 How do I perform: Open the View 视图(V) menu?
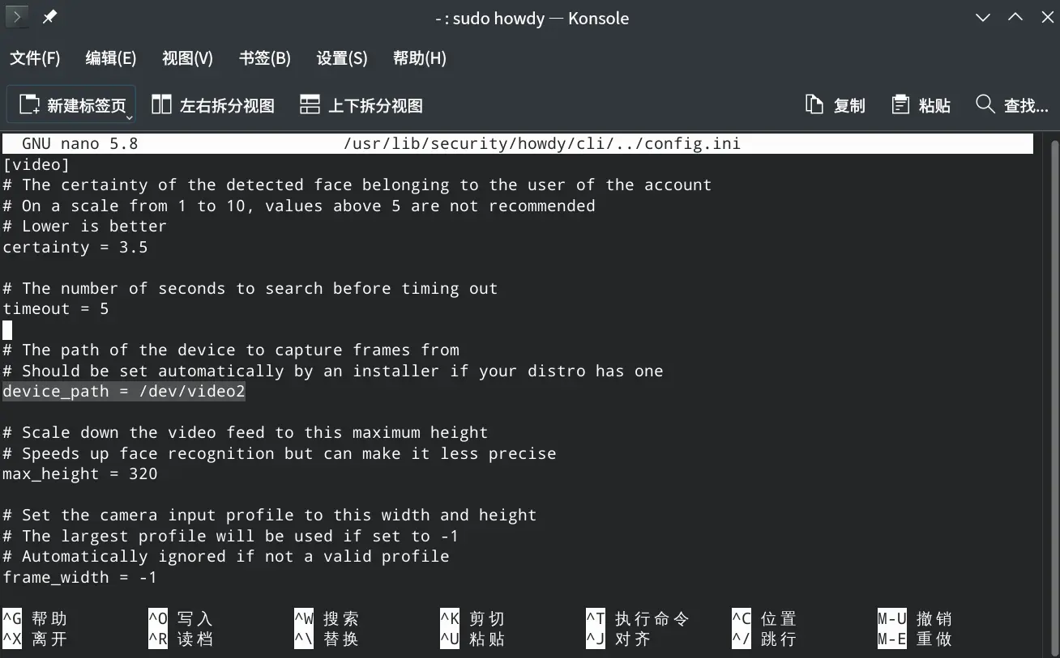[187, 58]
